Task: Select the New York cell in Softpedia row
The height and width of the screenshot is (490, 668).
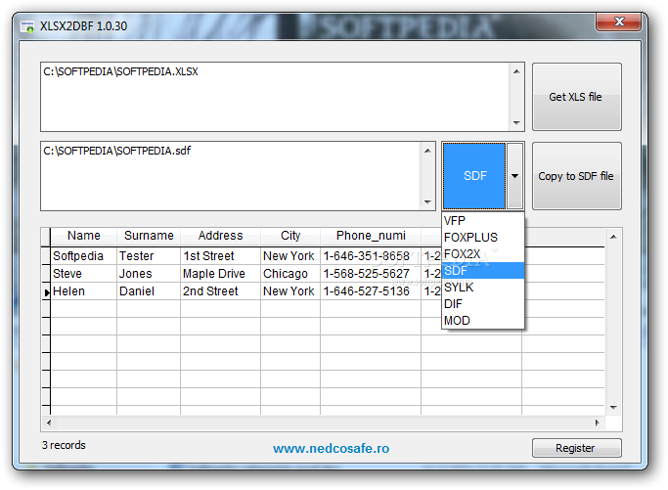Action: pos(290,256)
